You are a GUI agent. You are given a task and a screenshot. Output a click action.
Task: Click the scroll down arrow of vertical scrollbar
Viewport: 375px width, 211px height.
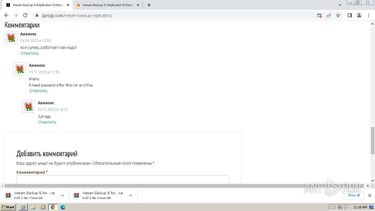click(373, 181)
